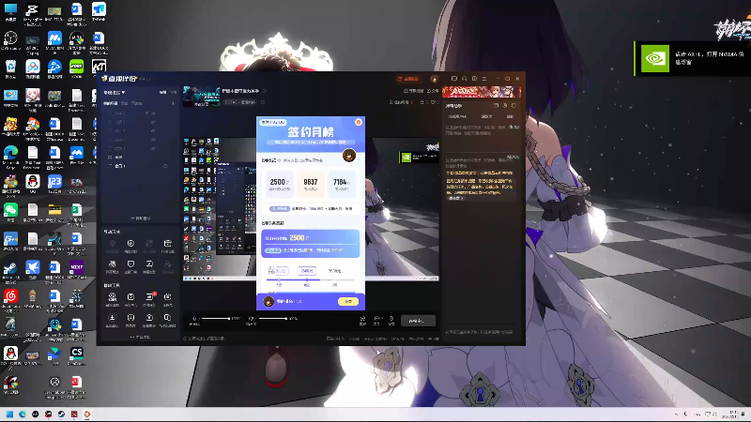Click the stream category tag under title
This screenshot has height=422, width=751.
coord(240,102)
